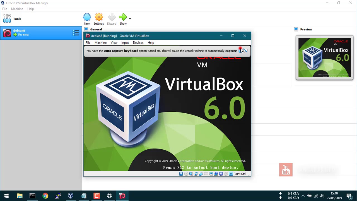Screen dimensions: 357x201
Task: Click the optical drive status icon
Action: [x=186, y=174]
